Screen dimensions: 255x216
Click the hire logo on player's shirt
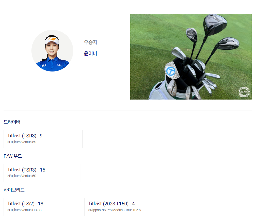pos(60,65)
